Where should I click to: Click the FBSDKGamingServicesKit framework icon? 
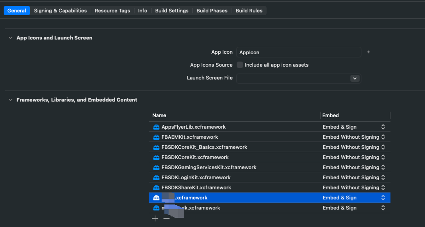(x=157, y=167)
